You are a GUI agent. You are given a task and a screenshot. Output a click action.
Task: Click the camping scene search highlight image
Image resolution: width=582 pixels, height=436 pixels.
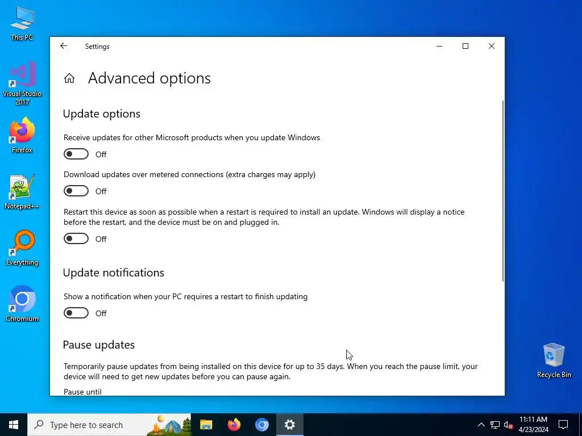point(169,425)
